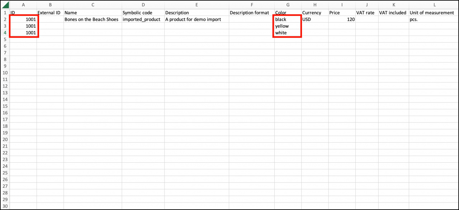Select row 5 header
The height and width of the screenshot is (210, 459).
point(5,39)
